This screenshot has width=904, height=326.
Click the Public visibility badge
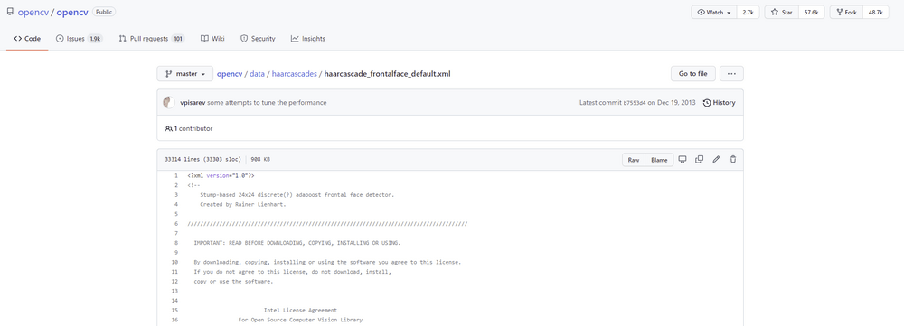click(104, 12)
